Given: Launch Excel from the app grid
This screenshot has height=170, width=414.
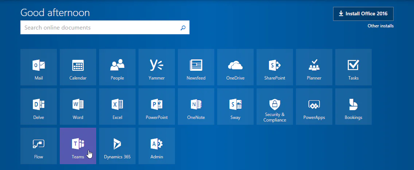Looking at the screenshot, I should coord(117,107).
